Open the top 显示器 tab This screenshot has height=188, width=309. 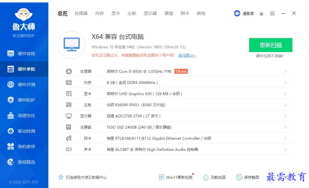[150, 13]
